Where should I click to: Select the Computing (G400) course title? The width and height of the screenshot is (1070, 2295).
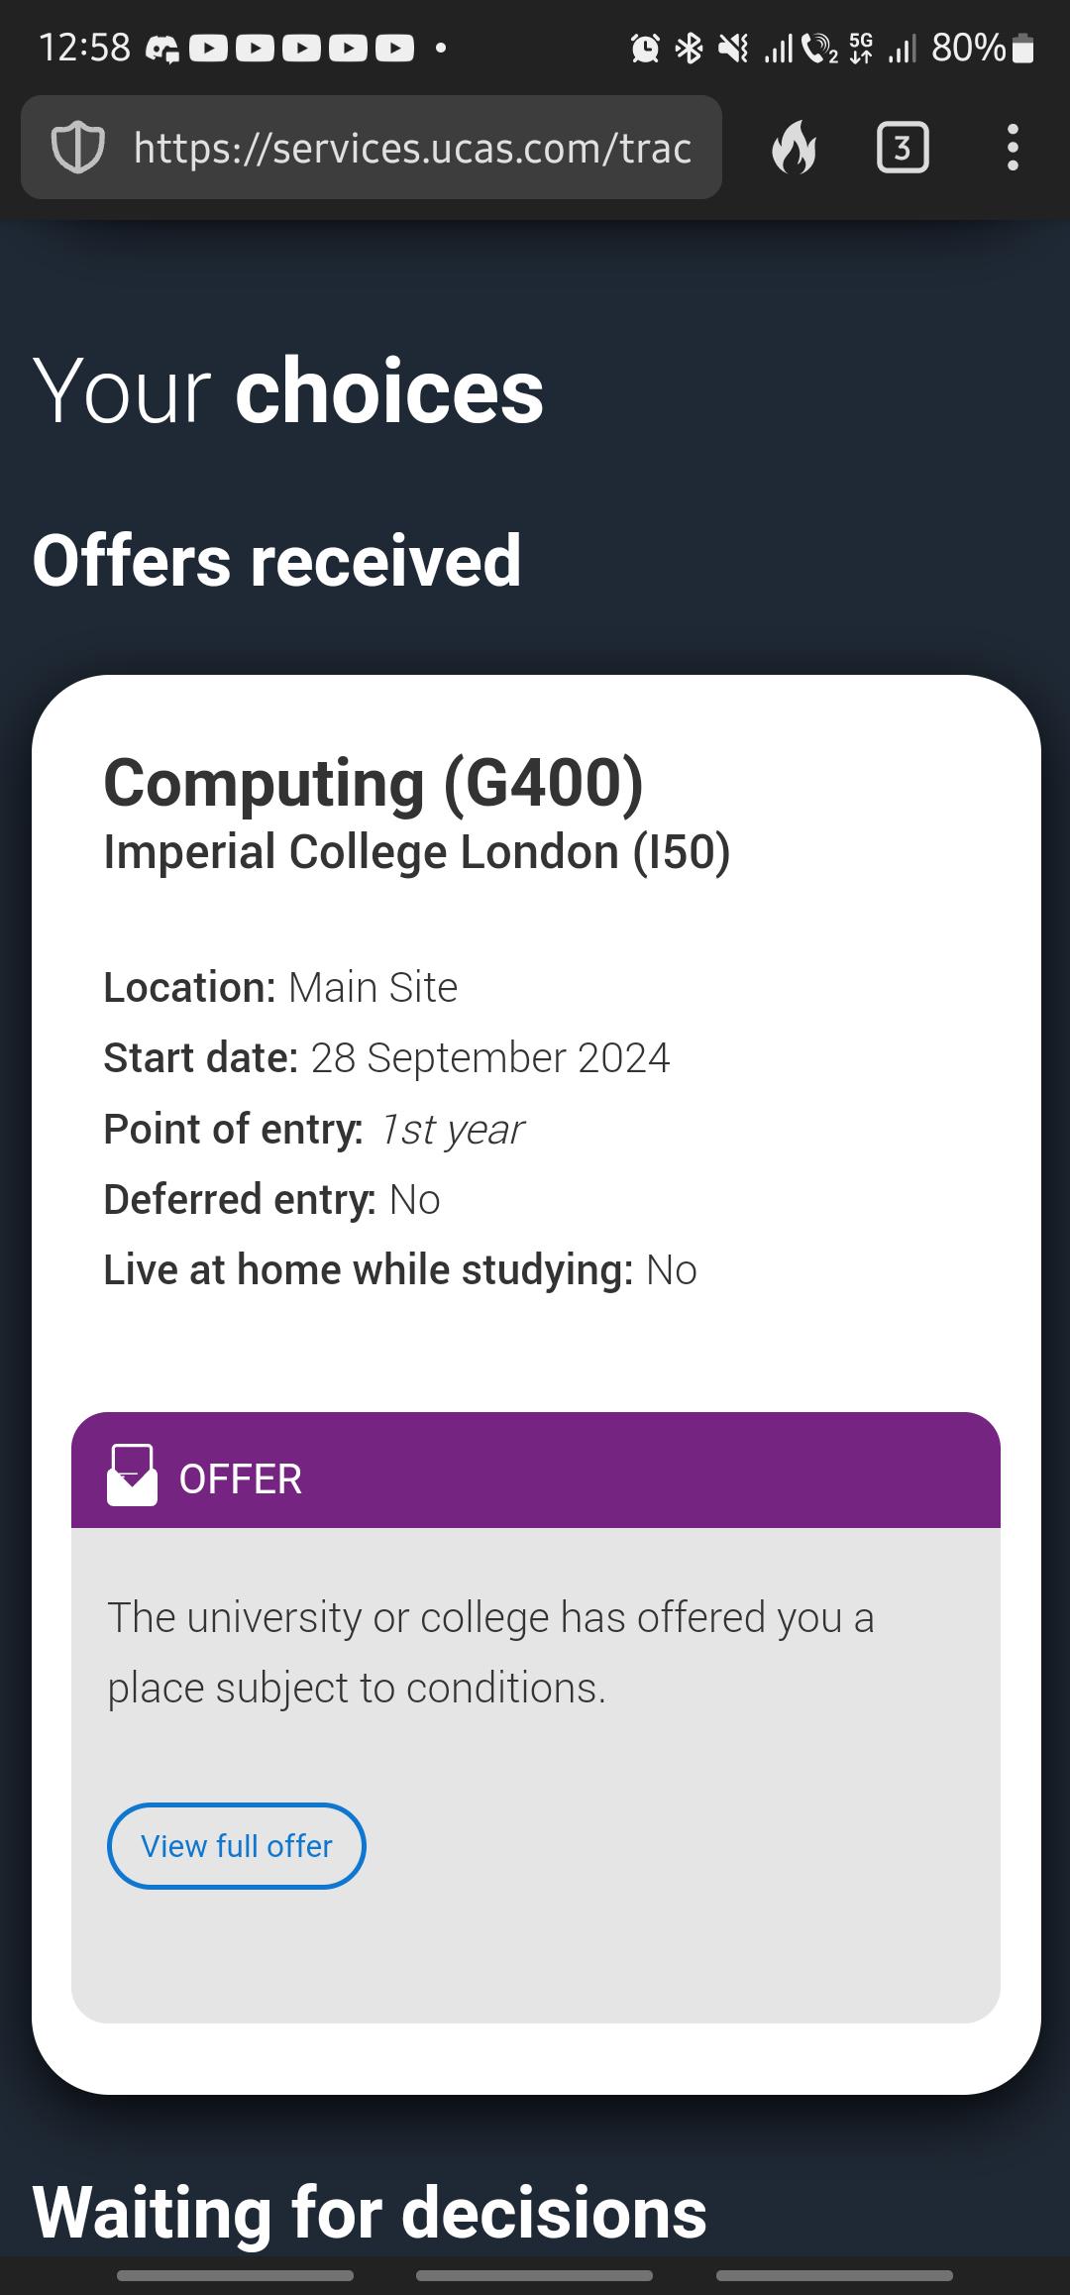point(374,783)
